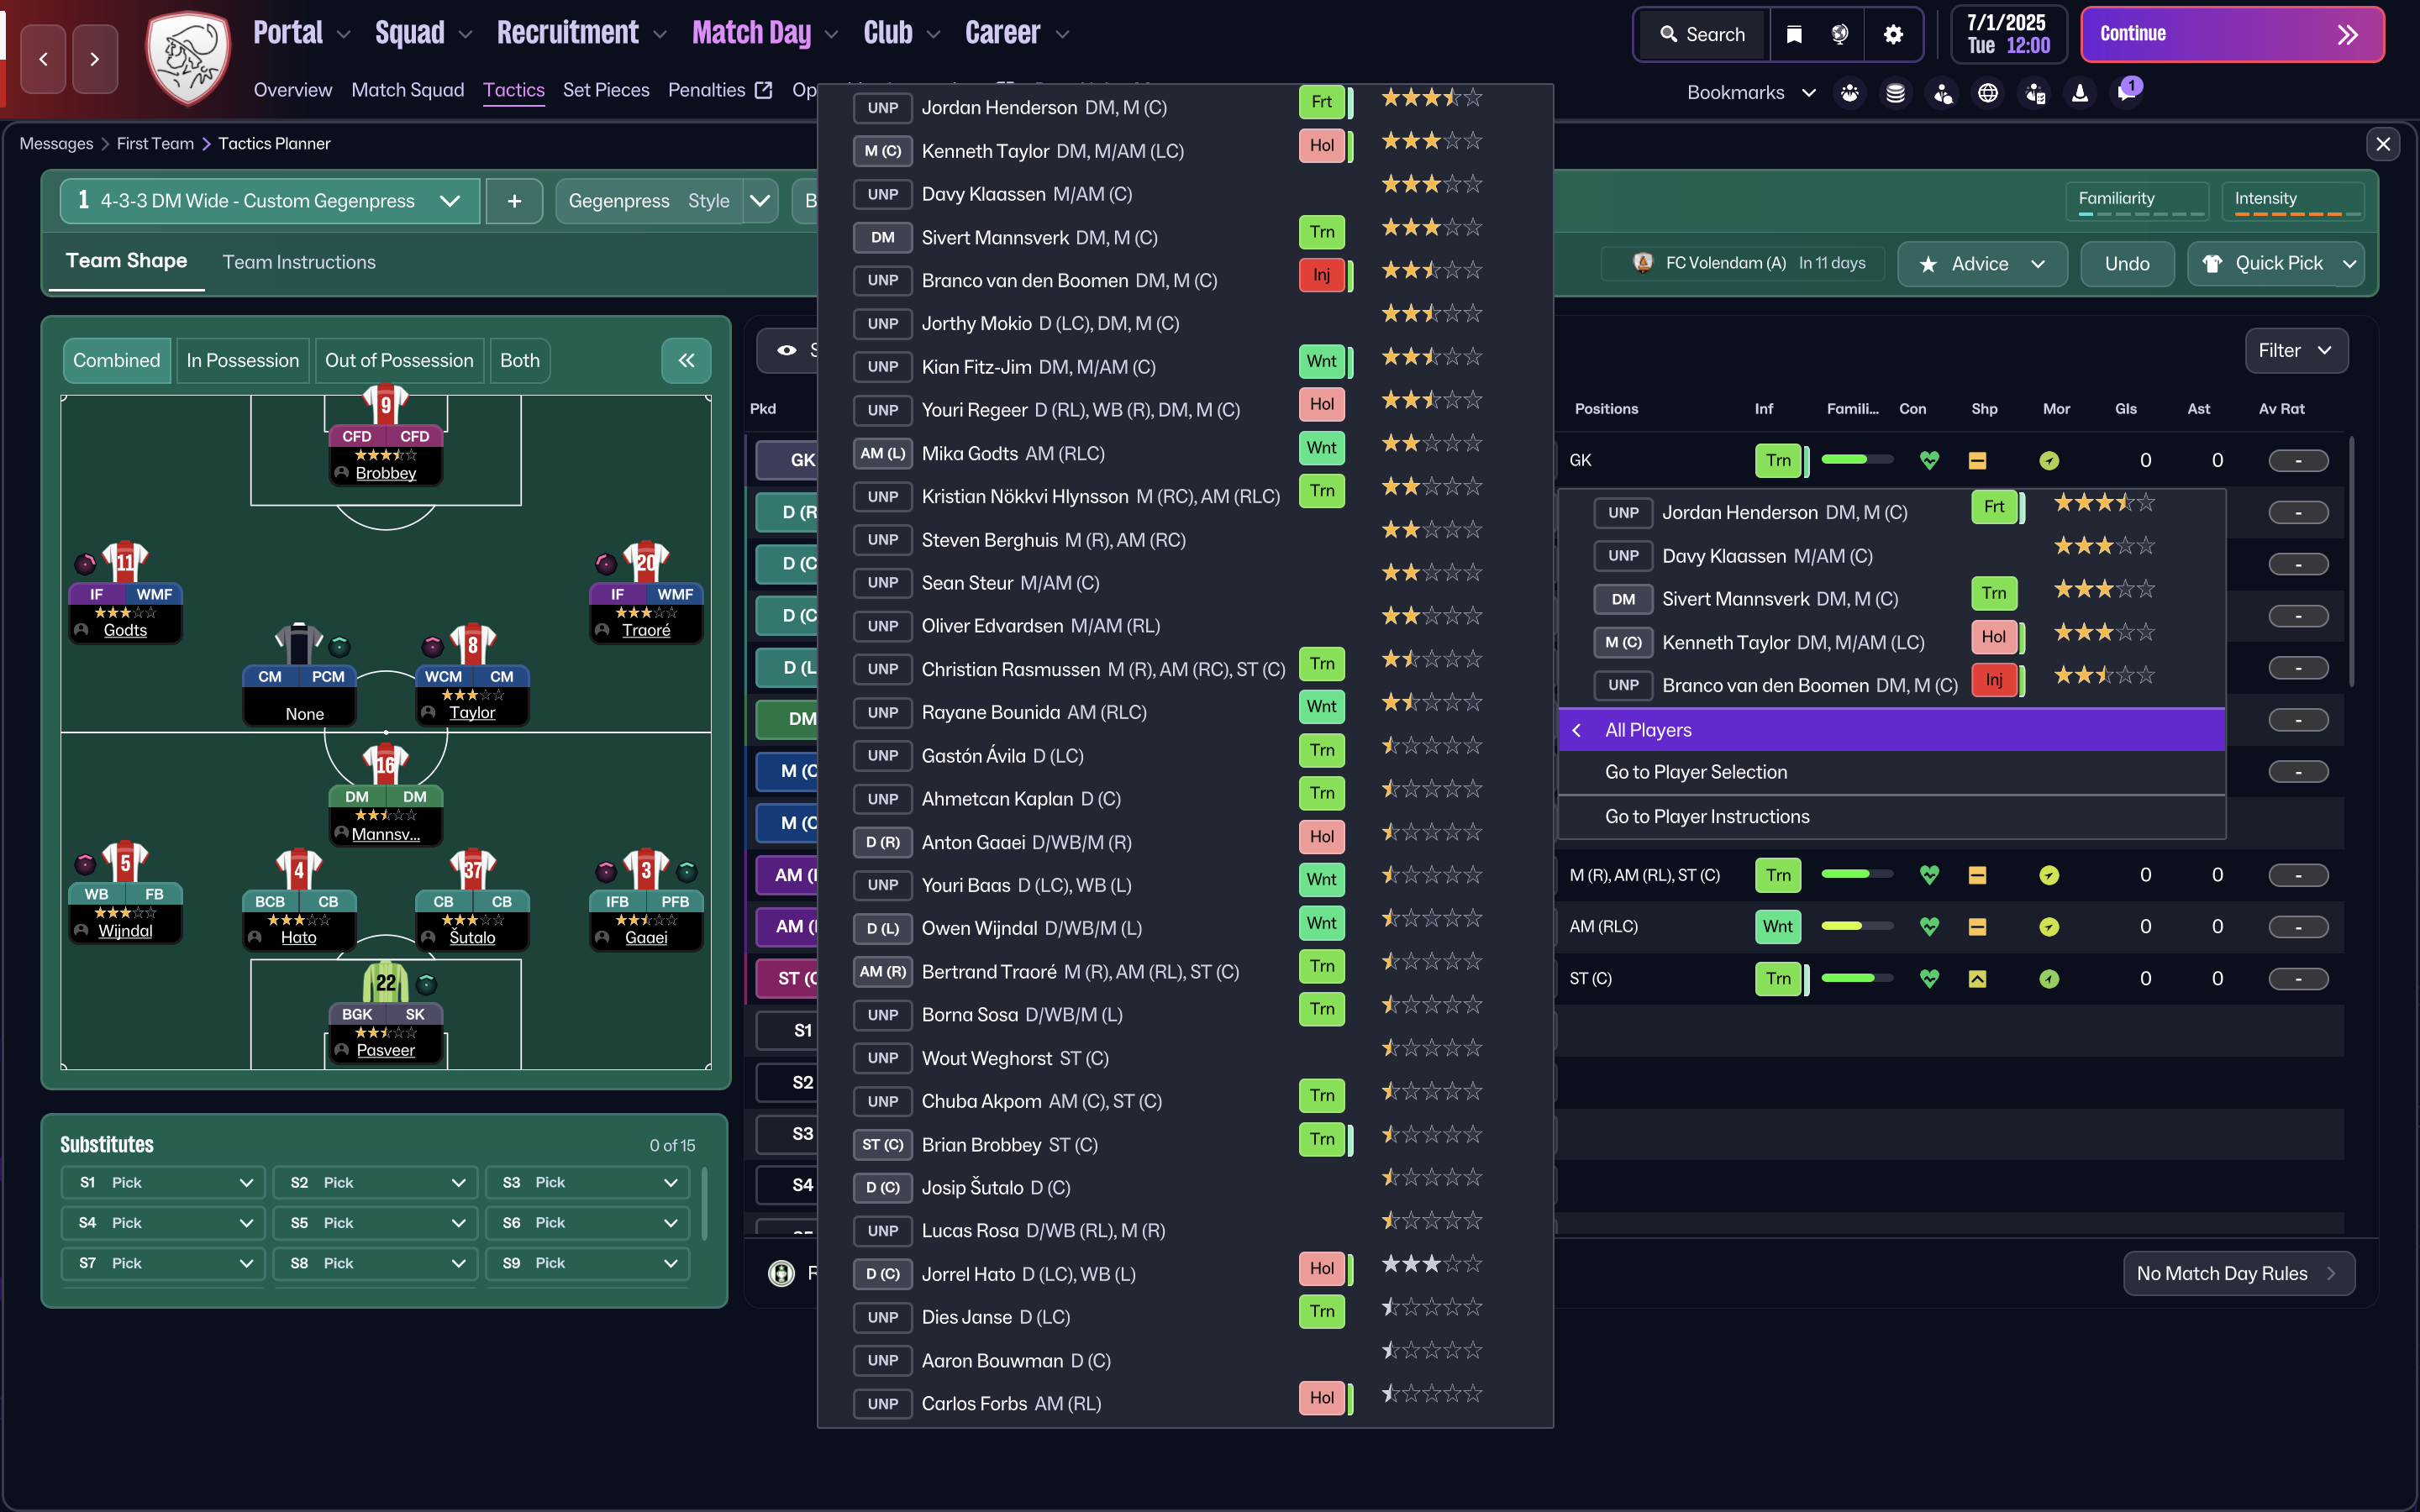Click the globe icon in bookmarks bar

click(1988, 93)
